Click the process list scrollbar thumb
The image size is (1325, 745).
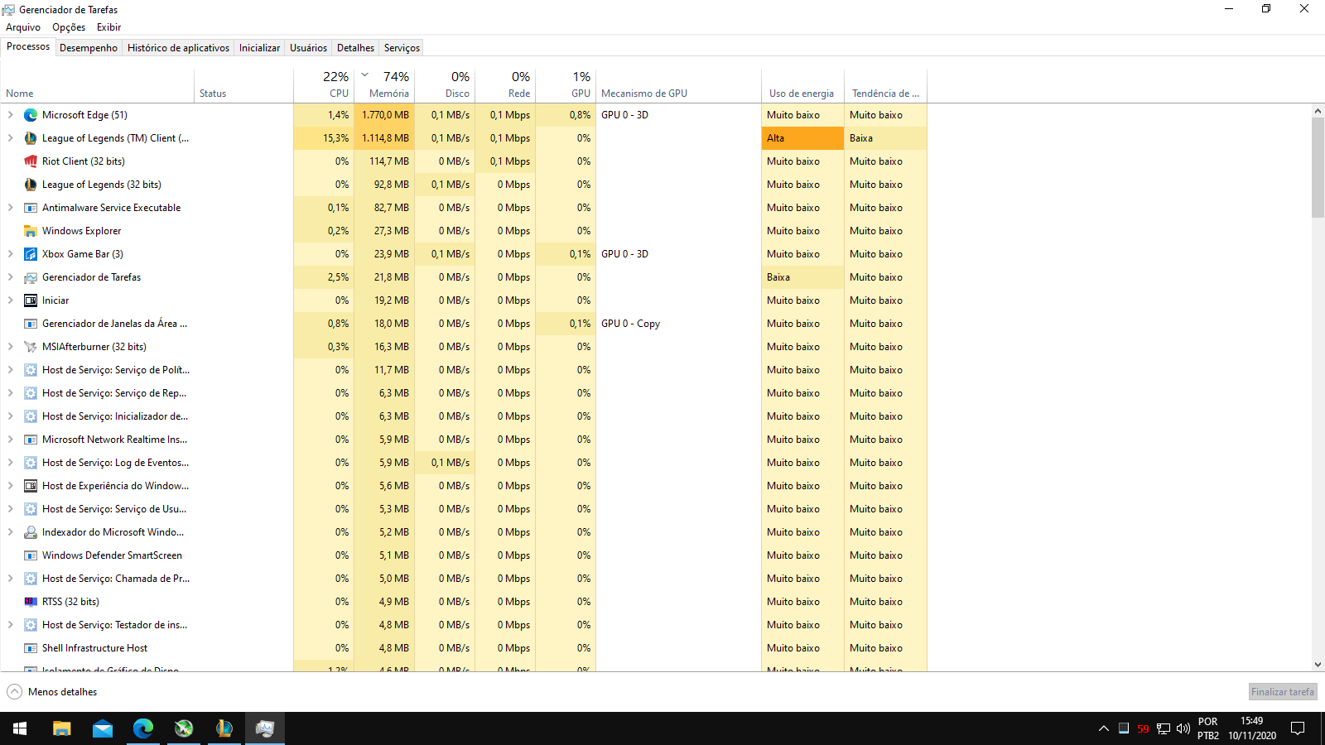click(1318, 167)
